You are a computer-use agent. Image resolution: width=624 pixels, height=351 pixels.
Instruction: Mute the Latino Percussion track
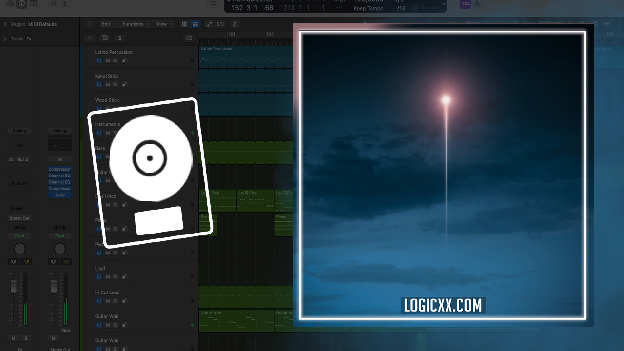108,60
